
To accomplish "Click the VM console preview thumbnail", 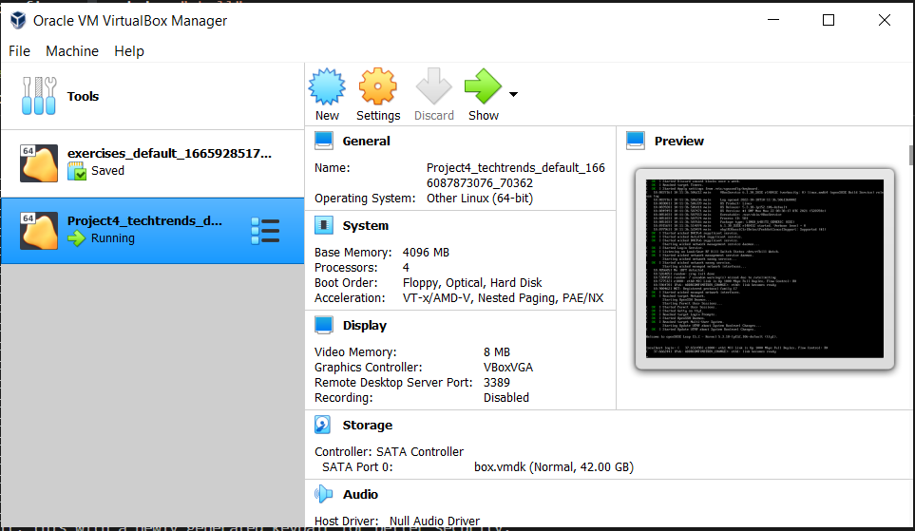I will [765, 269].
